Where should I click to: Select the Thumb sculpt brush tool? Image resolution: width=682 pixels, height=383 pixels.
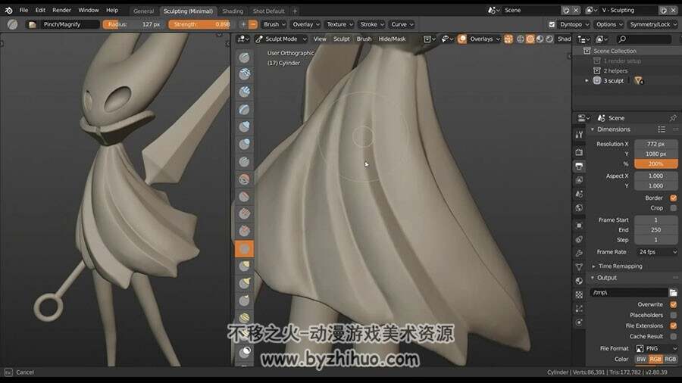(244, 300)
